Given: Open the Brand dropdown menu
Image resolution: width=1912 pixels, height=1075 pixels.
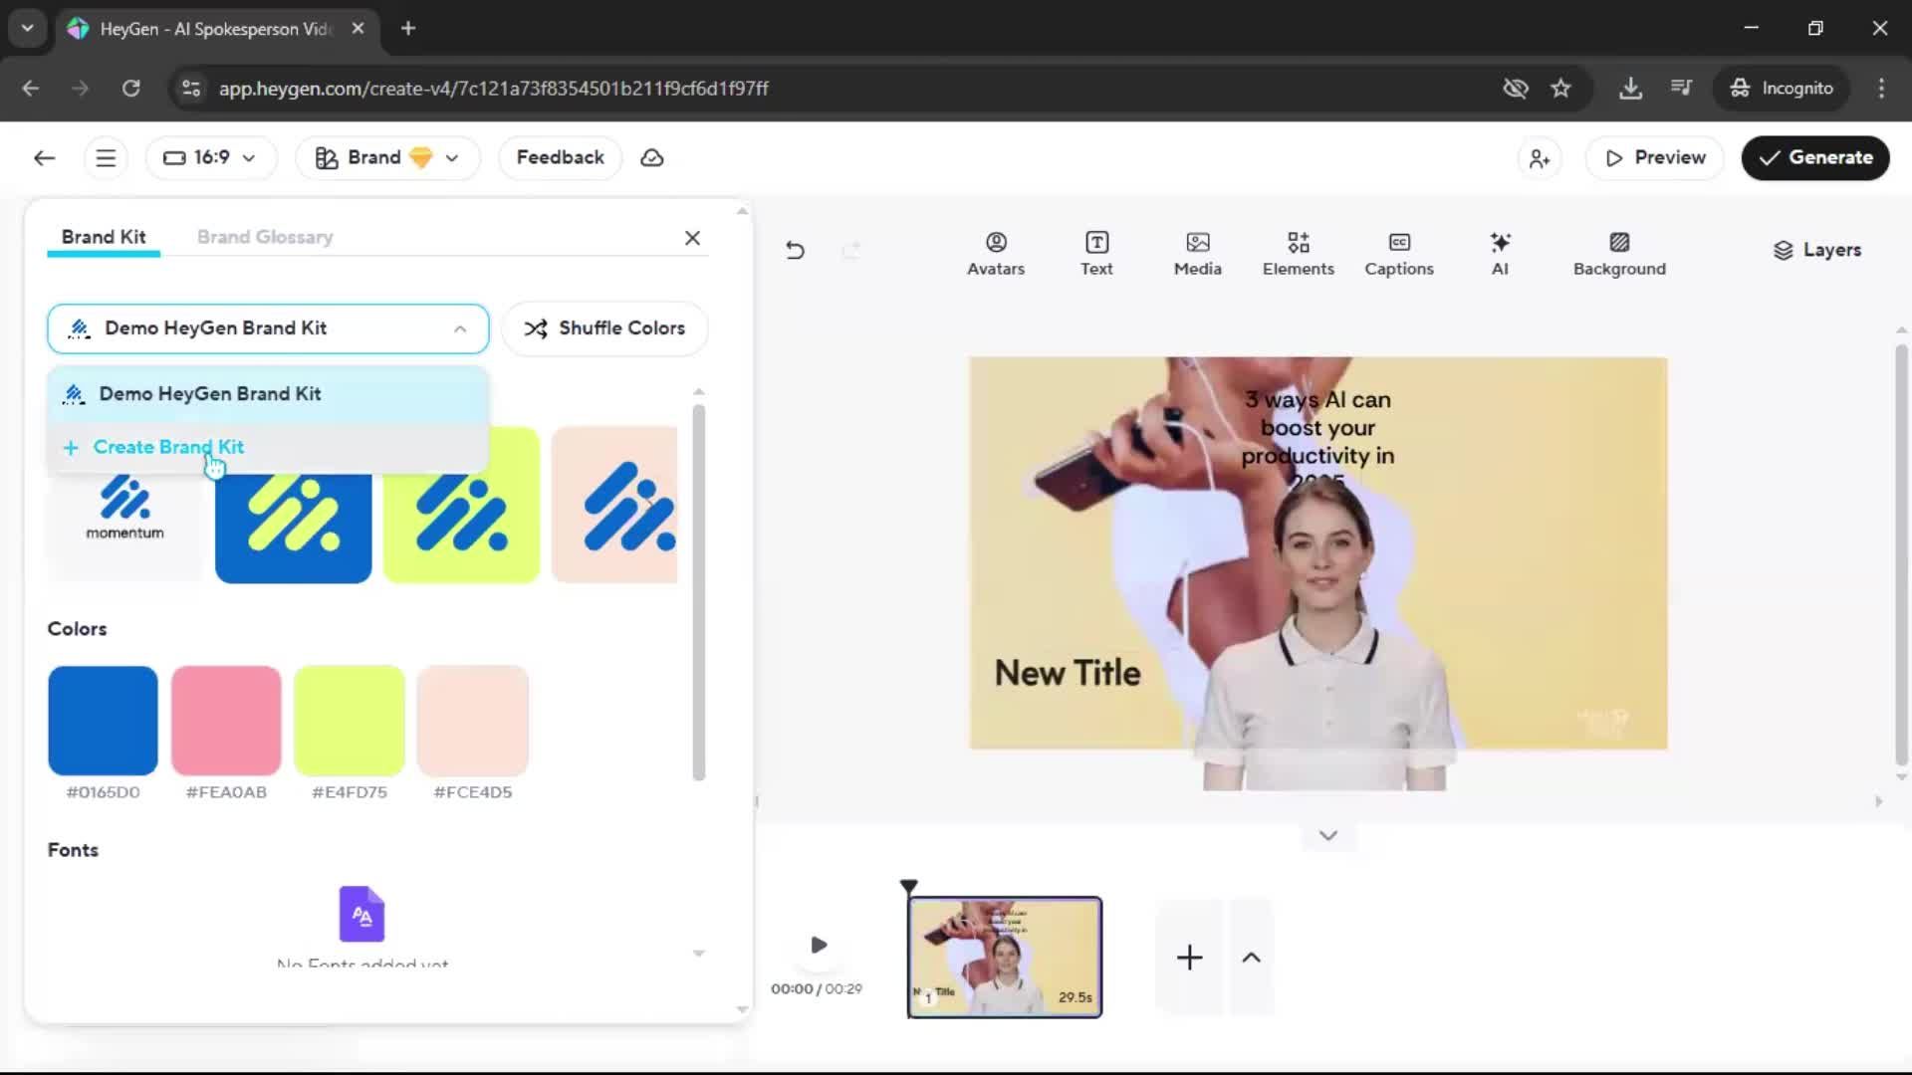Looking at the screenshot, I should point(387,158).
